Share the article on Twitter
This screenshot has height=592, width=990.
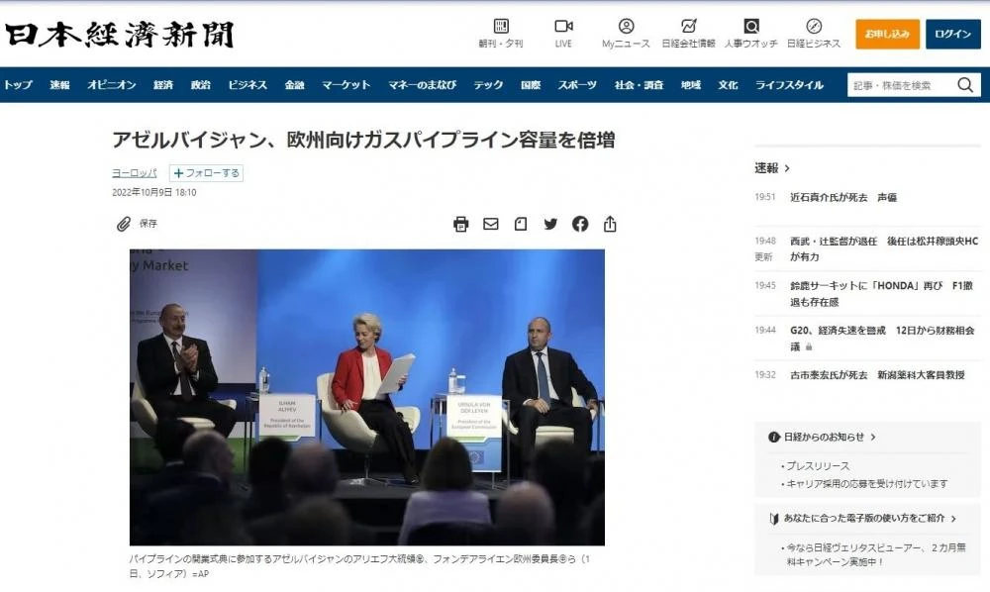point(550,224)
